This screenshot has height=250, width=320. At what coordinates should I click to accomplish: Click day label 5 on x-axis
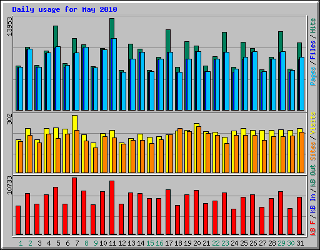tap(58, 243)
